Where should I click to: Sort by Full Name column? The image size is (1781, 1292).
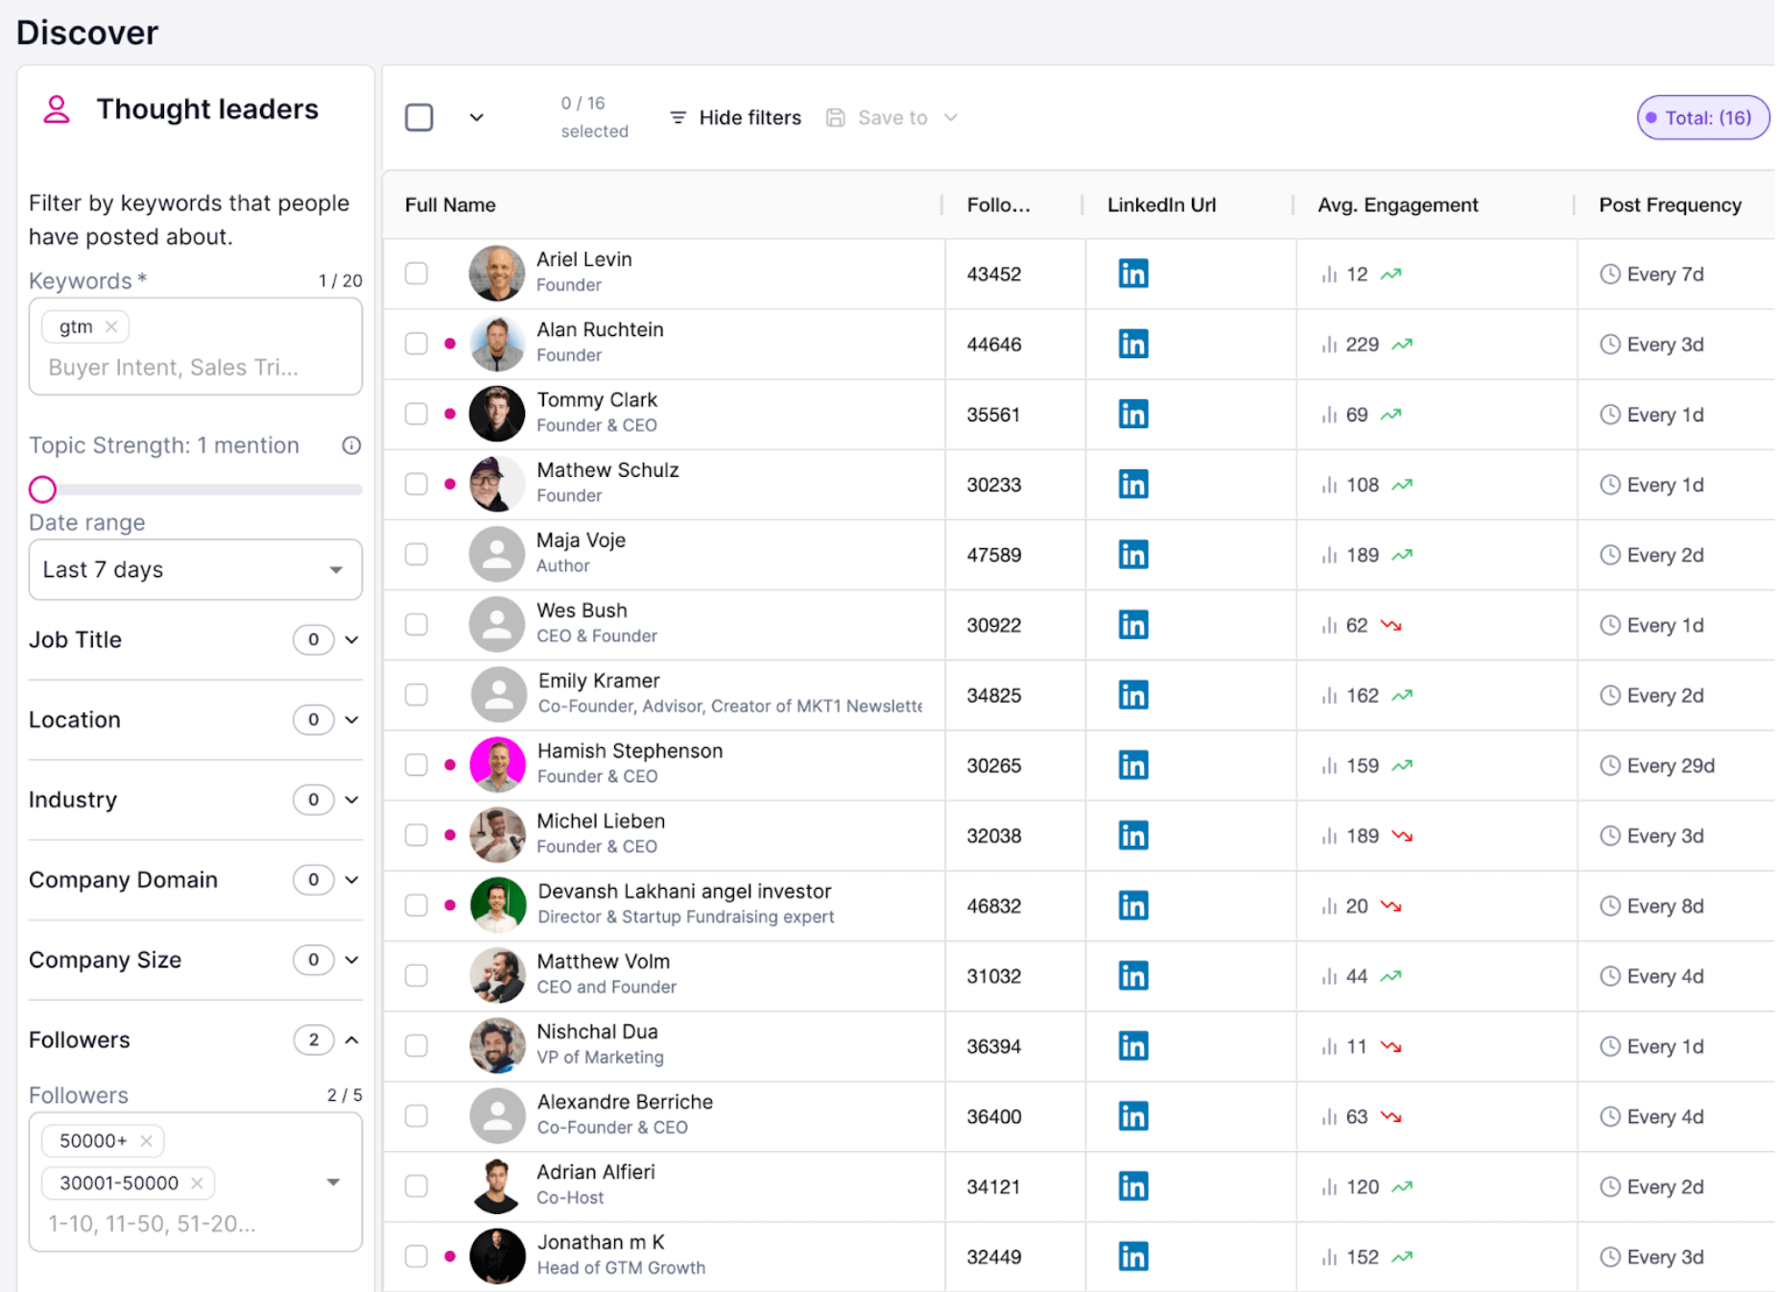450,204
